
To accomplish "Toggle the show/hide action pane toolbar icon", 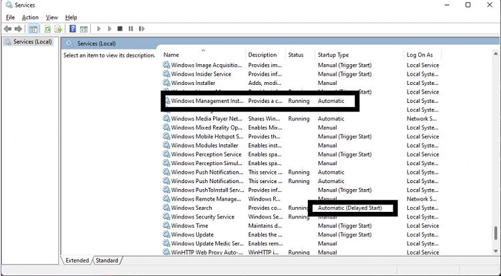I will coord(83,29).
